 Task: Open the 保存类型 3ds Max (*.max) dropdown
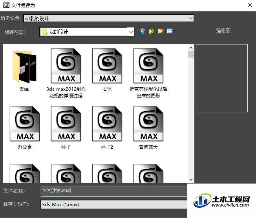point(114,204)
